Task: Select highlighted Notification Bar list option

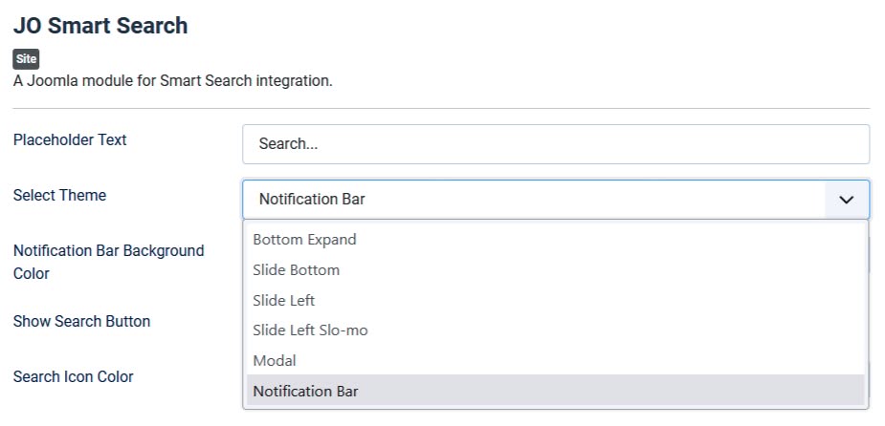Action: [x=305, y=391]
